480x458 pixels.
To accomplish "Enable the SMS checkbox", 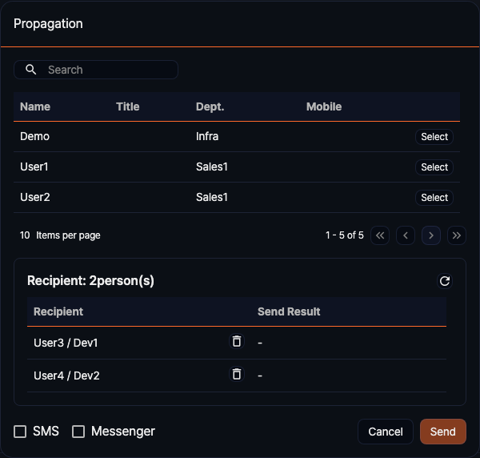I will (21, 432).
